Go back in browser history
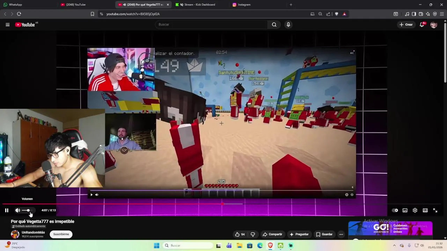Screen dimensions: 447x251 tap(5, 14)
